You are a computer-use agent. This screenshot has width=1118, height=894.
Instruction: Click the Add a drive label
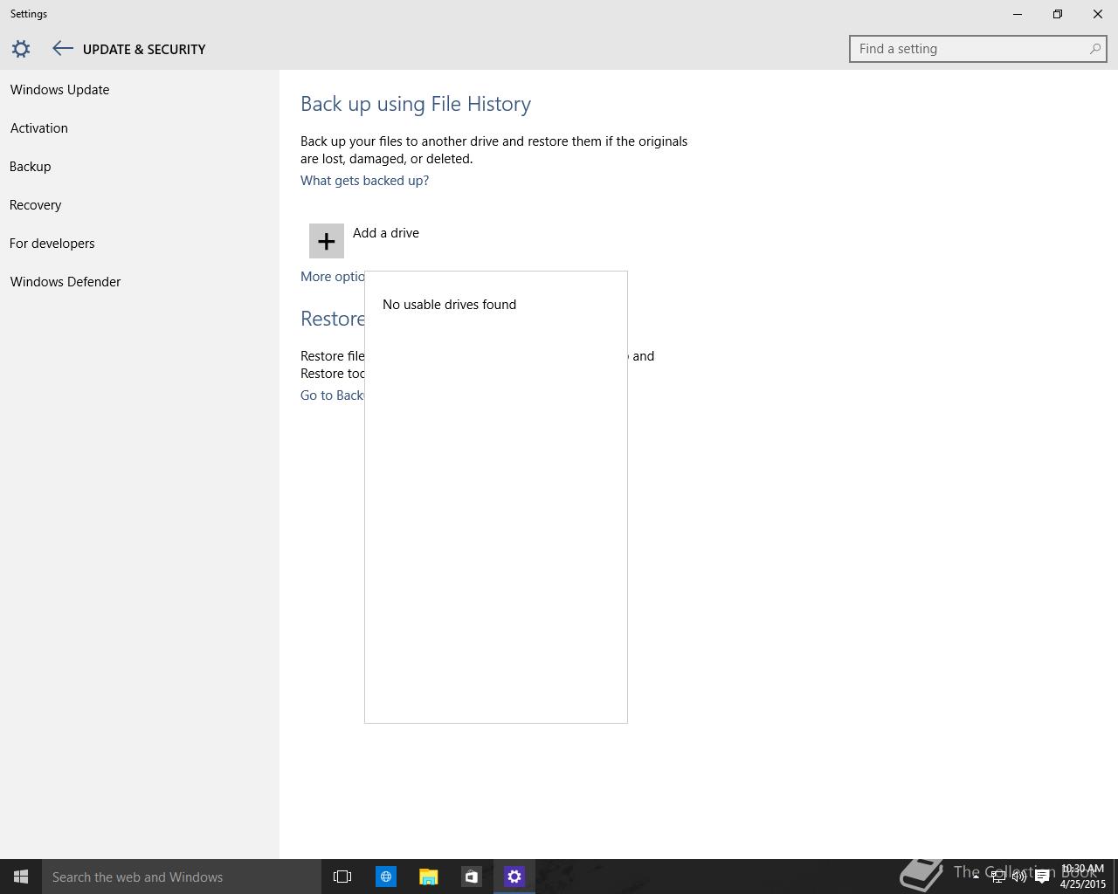(386, 233)
